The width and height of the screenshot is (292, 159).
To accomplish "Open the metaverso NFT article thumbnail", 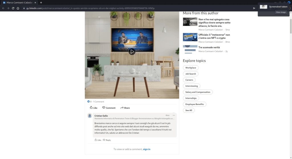I will pos(190,37).
